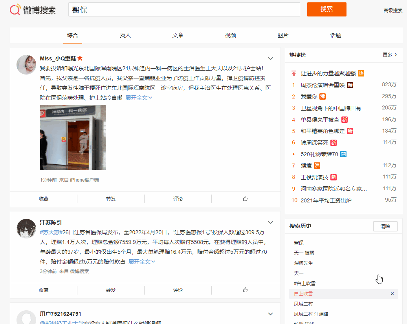Open 高级搜索 advanced search link
This screenshot has height=324, width=407.
393,10
